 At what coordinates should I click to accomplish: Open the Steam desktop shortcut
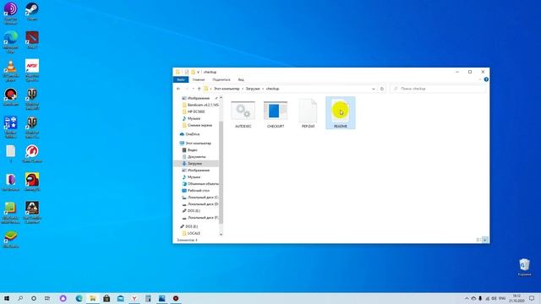click(32, 11)
